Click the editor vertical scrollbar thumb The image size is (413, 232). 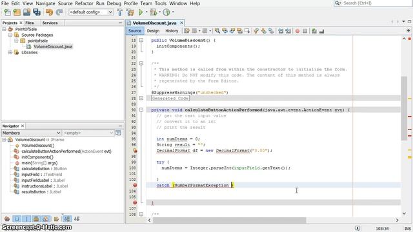tap(404, 108)
